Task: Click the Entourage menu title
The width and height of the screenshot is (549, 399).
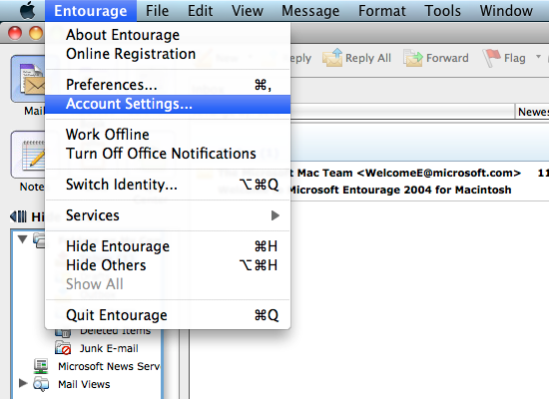Action: (x=90, y=11)
